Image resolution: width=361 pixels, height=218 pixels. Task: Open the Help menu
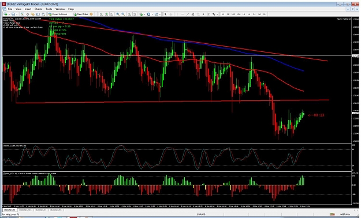click(x=71, y=9)
